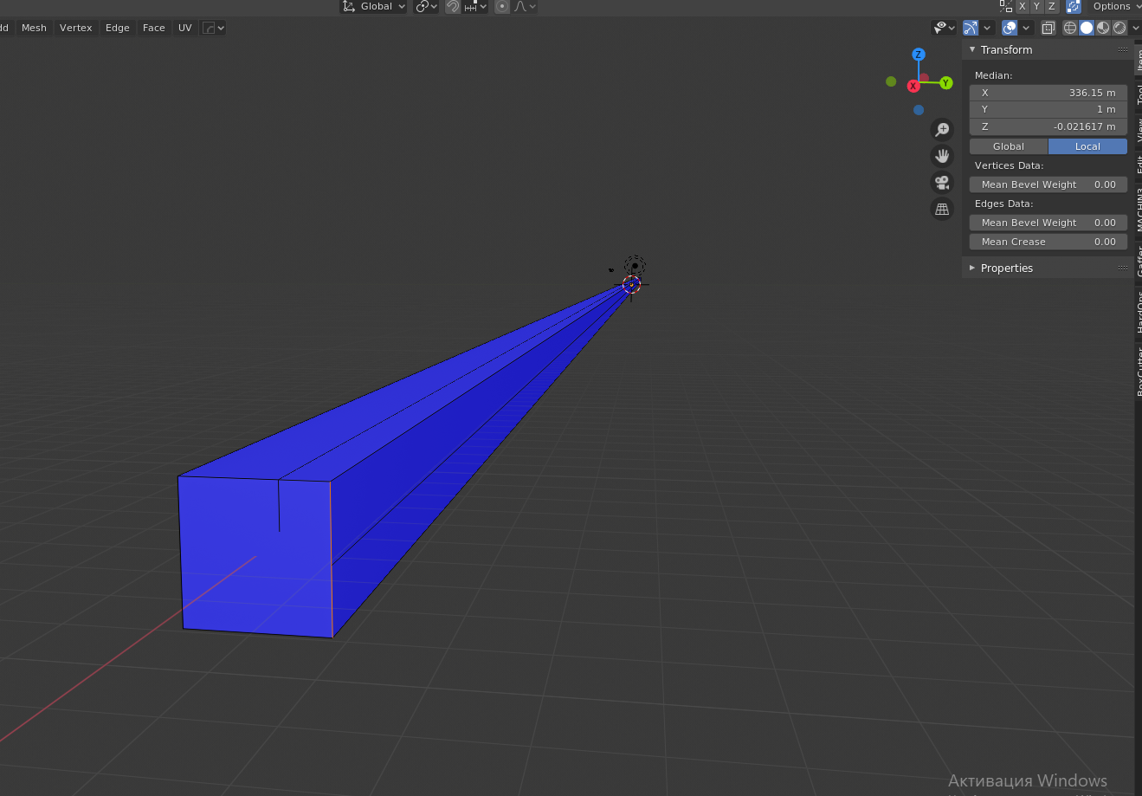This screenshot has height=796, width=1142.
Task: Click Edges Mean Bevel Weight slider
Action: [1048, 223]
